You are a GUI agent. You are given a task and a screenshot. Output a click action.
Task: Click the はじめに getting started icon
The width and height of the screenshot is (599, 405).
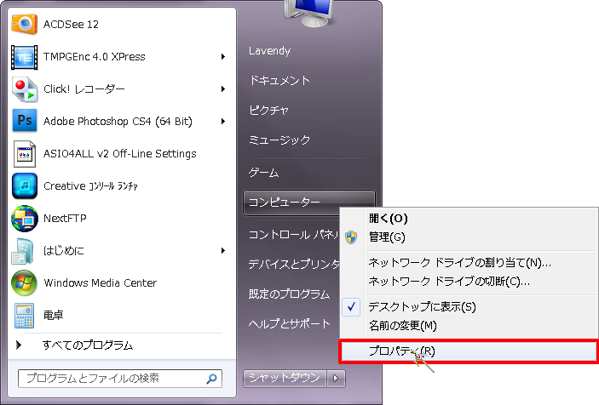[x=23, y=251]
